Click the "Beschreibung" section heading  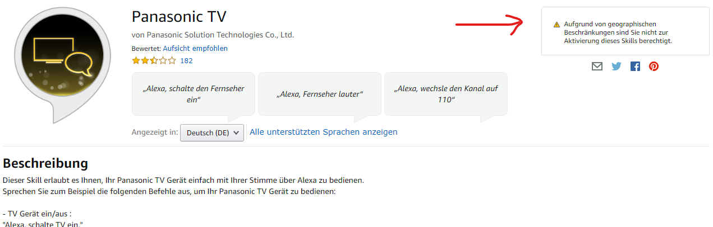[x=45, y=163]
